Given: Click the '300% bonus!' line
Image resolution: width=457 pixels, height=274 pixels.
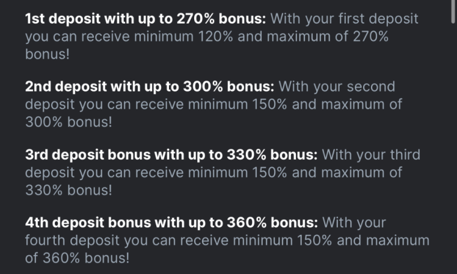Looking at the screenshot, I should point(69,122).
